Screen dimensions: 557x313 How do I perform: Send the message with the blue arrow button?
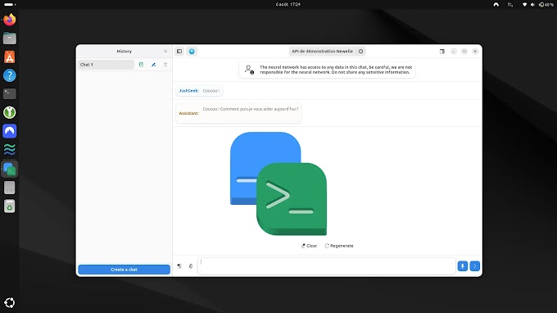click(x=475, y=266)
